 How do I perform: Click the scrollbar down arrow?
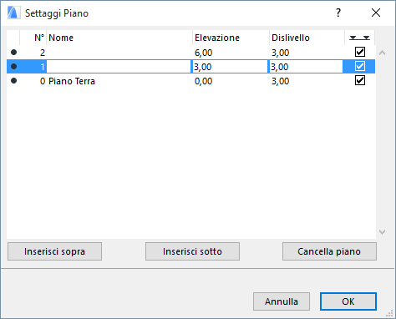[383, 231]
